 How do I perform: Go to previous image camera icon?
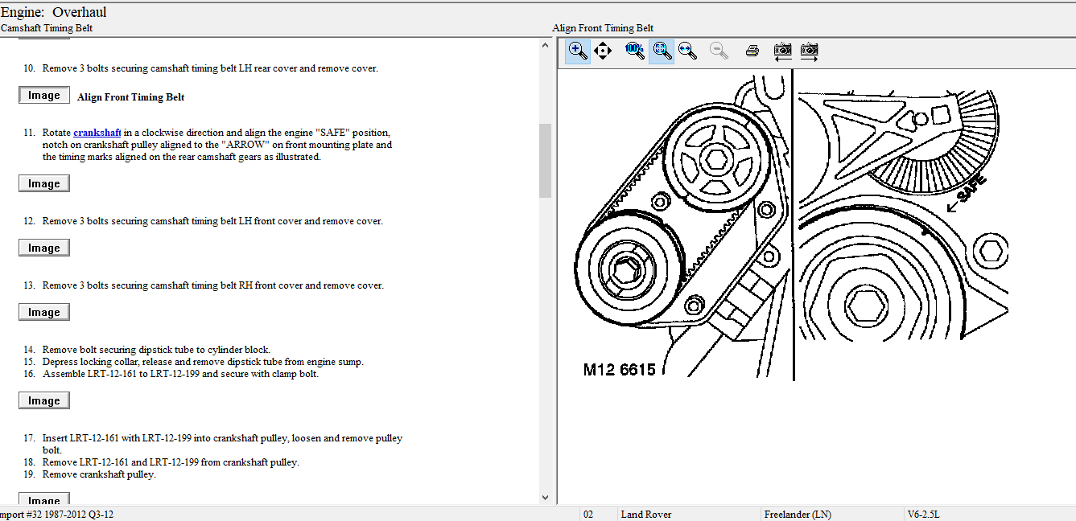tap(782, 51)
